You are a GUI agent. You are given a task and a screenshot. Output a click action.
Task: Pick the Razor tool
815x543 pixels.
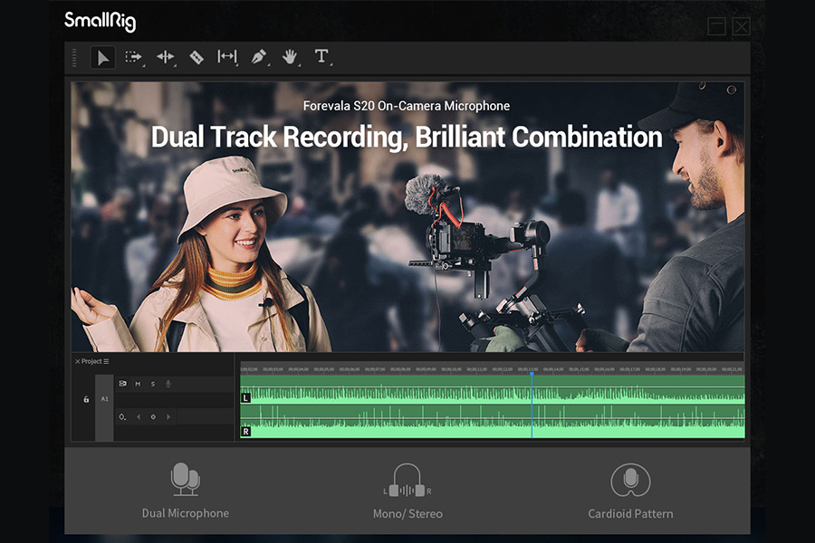tap(197, 57)
